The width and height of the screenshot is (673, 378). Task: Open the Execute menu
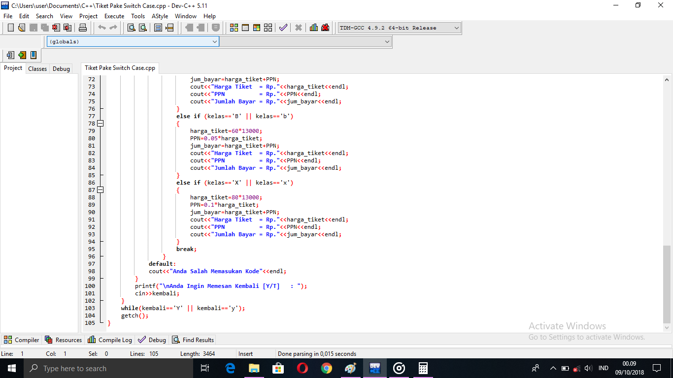pos(114,16)
